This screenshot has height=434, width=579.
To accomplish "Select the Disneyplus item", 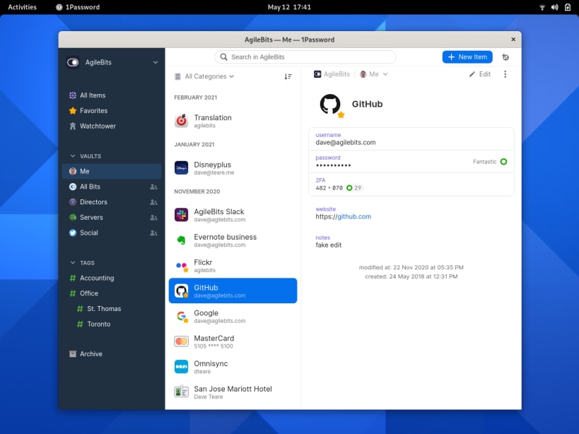I will [233, 168].
